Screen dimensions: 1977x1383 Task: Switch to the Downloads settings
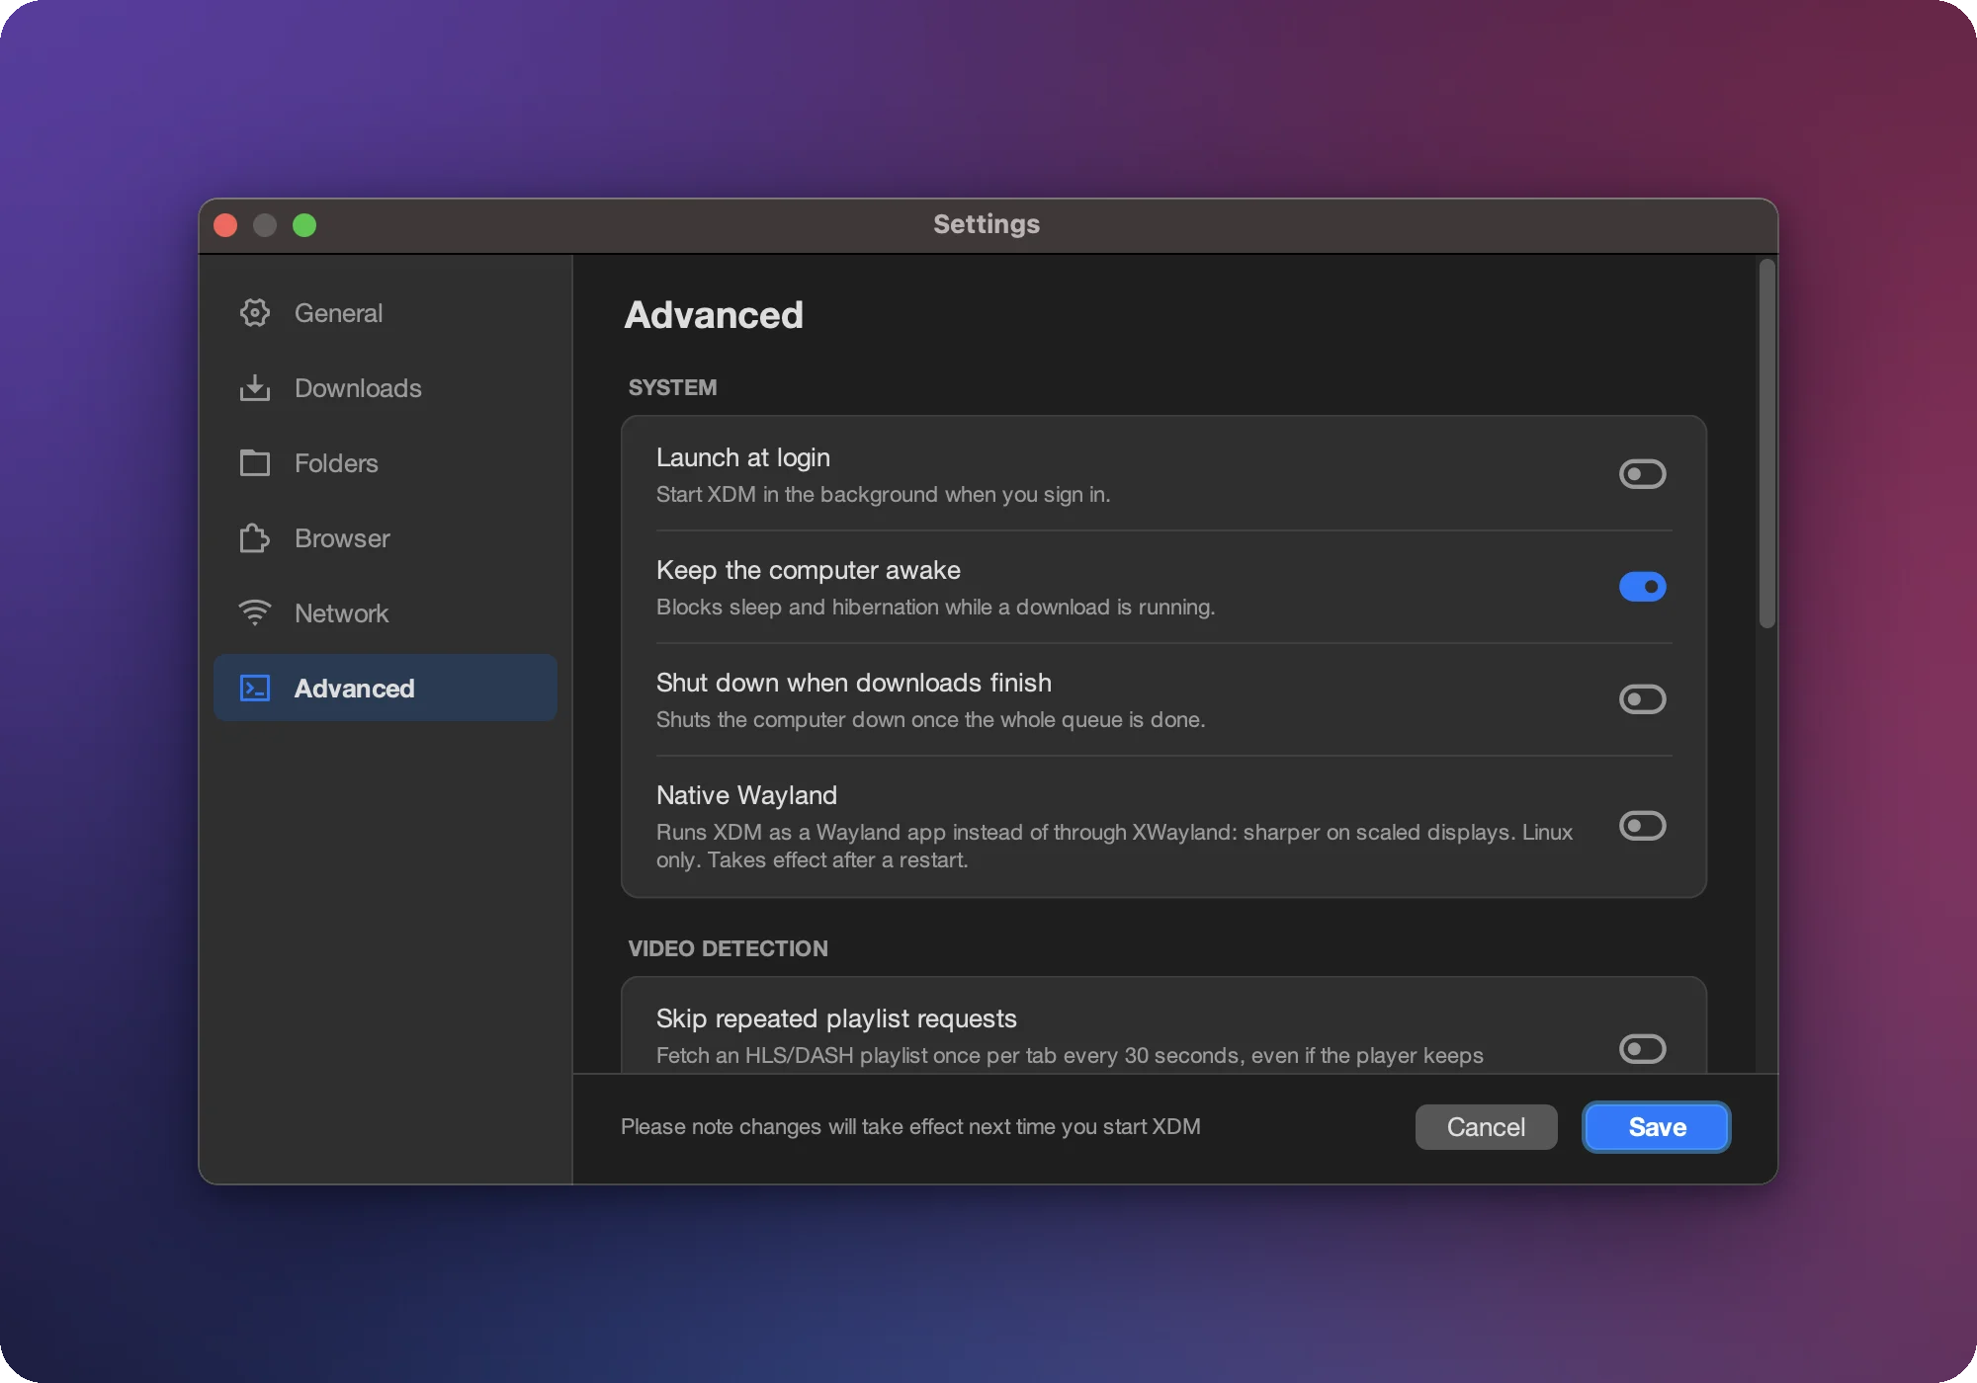(386, 388)
